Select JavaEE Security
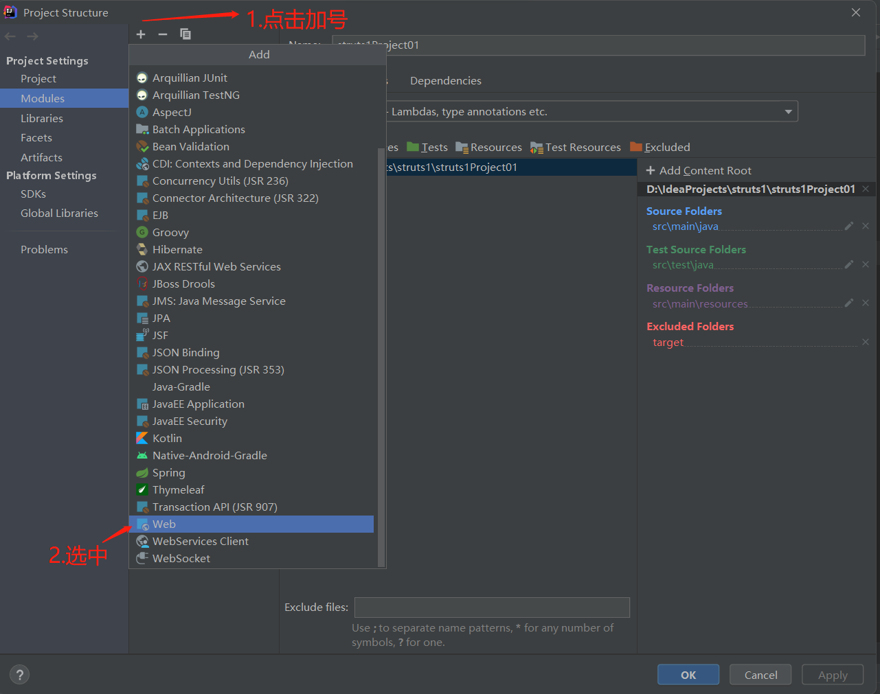Screen dimensions: 880x694 [x=251, y=421]
